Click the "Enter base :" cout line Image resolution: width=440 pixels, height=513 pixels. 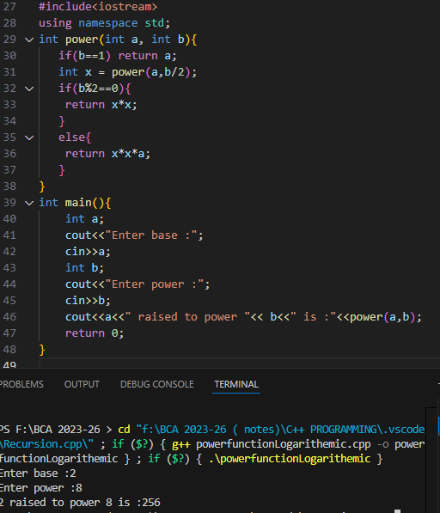click(x=134, y=235)
